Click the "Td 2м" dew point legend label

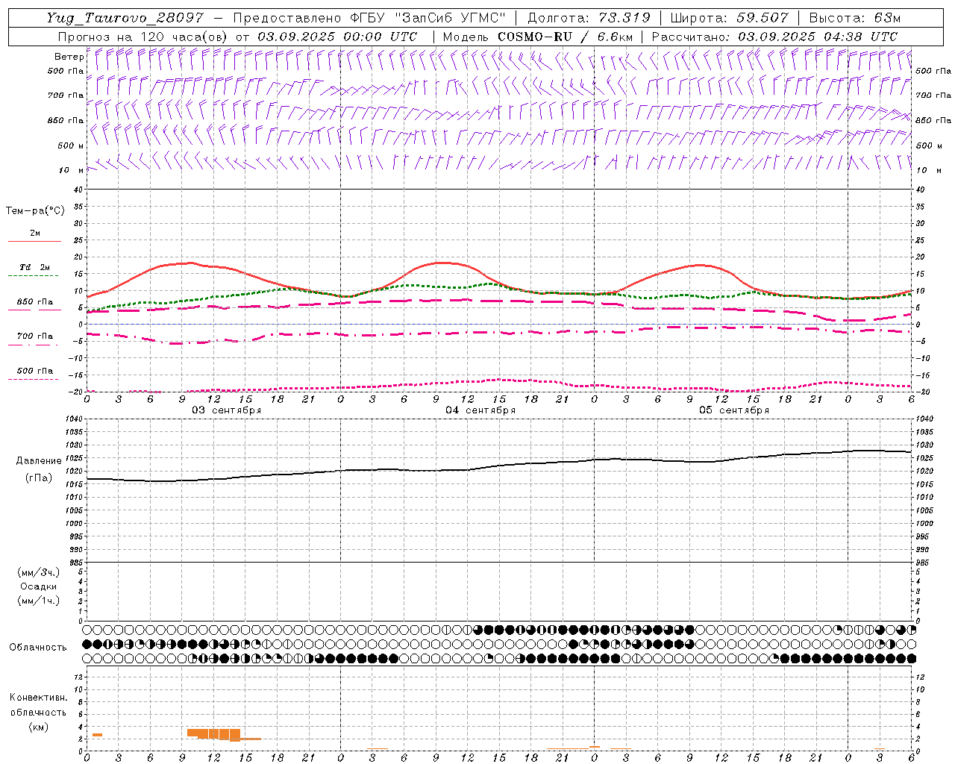(x=34, y=267)
